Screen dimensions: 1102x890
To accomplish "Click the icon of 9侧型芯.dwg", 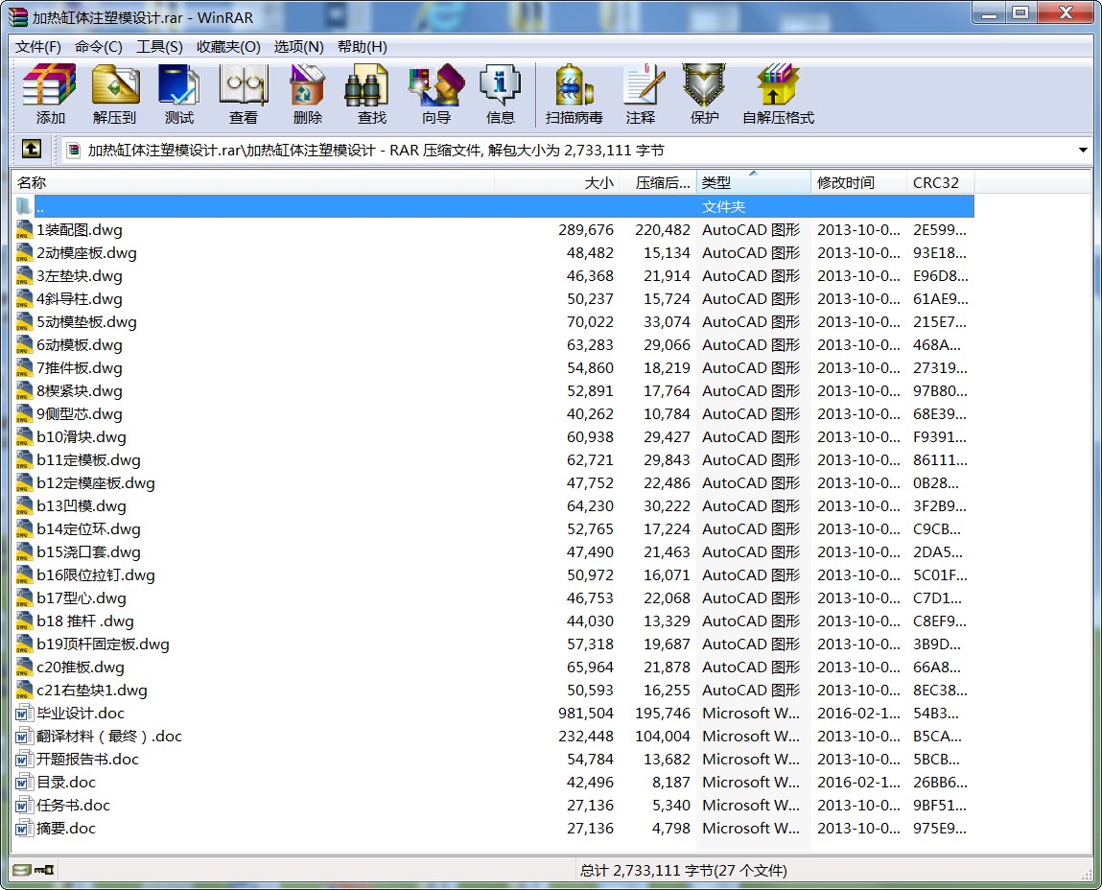I will [24, 414].
